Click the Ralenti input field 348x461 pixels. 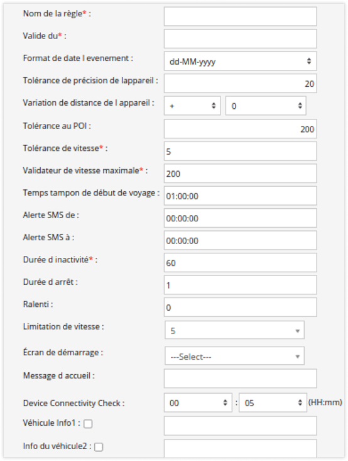pos(240,308)
